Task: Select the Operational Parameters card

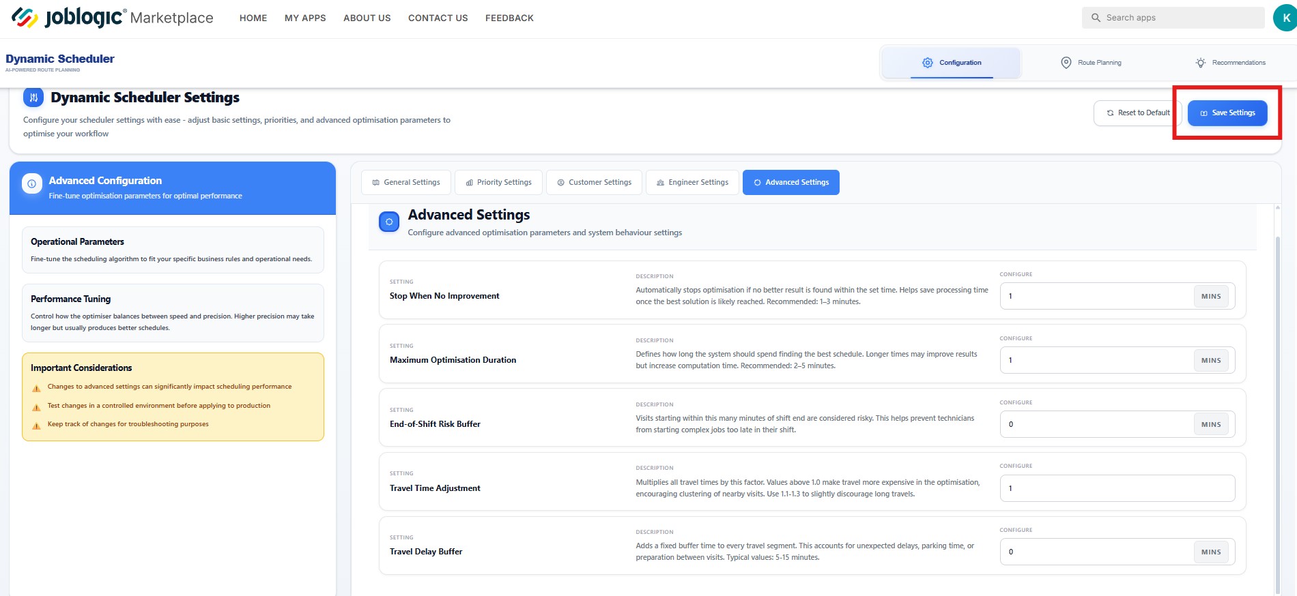Action: click(173, 250)
